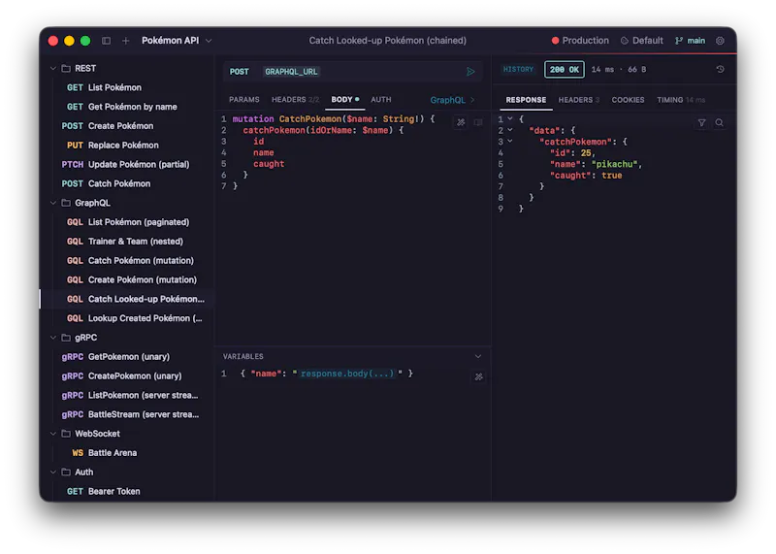Send the request with the play icon
The width and height of the screenshot is (776, 554).
[470, 72]
